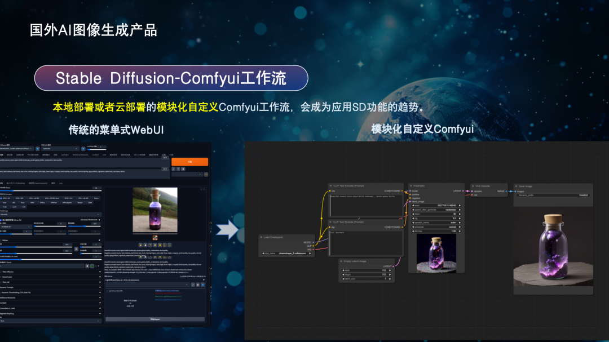Click the top CLIP Text Encode collapse dot
The image size is (609, 342).
coord(330,185)
